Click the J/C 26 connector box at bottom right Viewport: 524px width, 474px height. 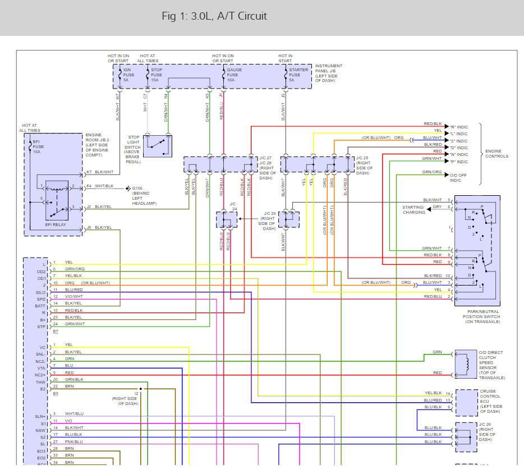click(x=466, y=437)
